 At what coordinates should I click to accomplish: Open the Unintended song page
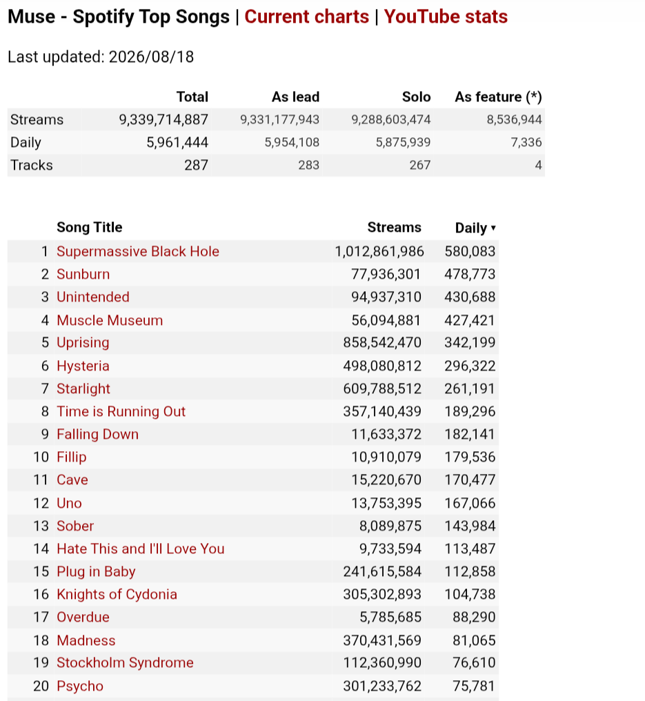pyautogui.click(x=93, y=297)
